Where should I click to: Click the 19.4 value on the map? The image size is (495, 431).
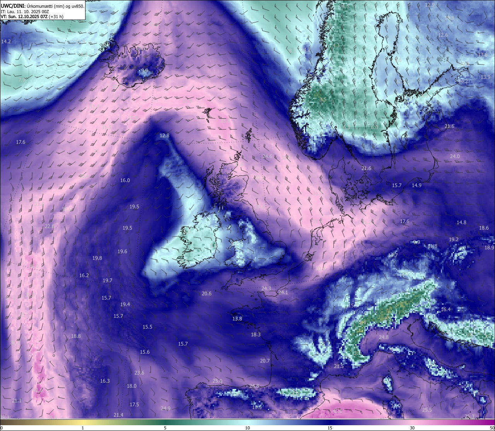(x=125, y=305)
